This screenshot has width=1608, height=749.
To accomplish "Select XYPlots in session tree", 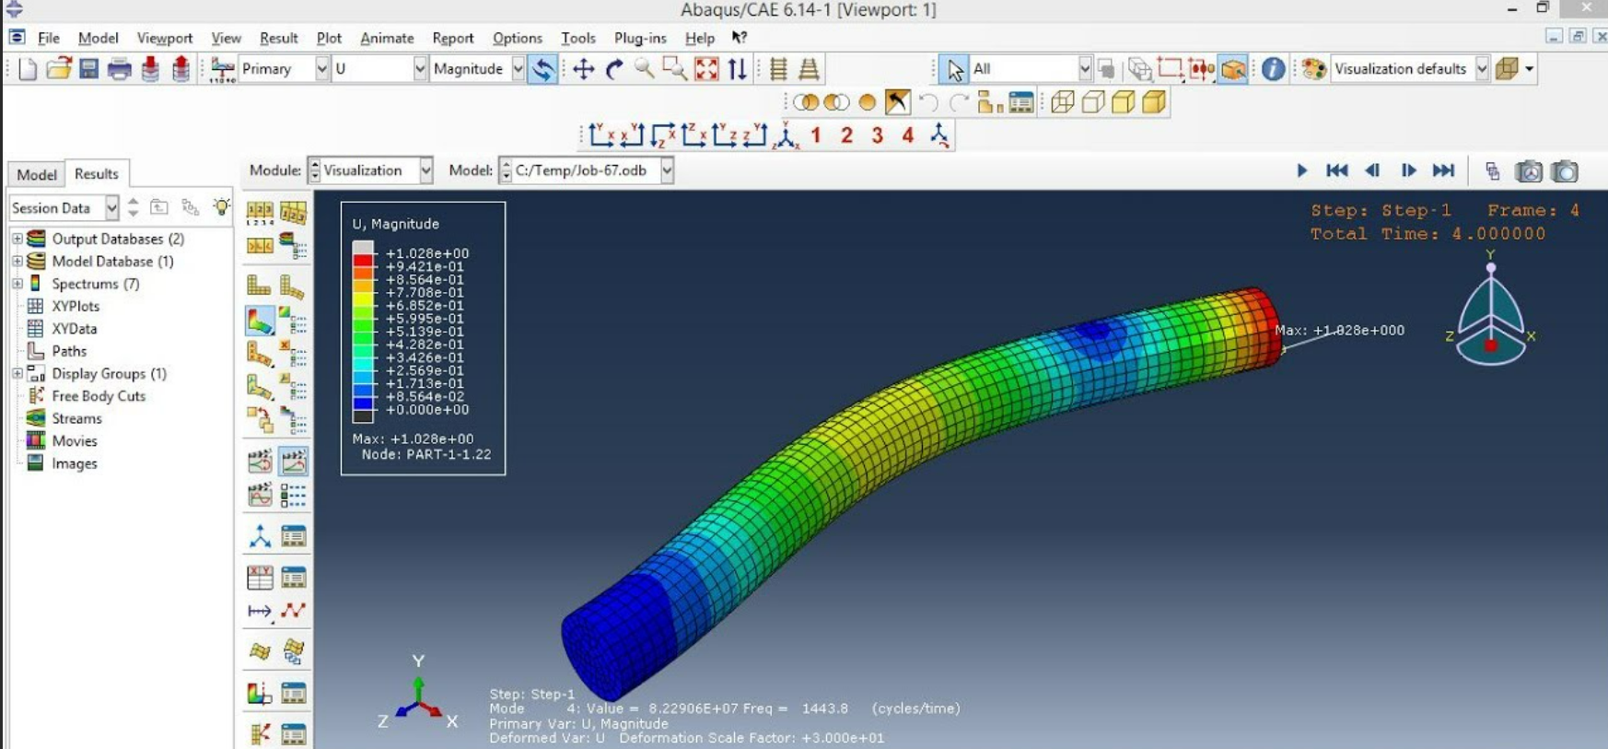I will tap(76, 306).
